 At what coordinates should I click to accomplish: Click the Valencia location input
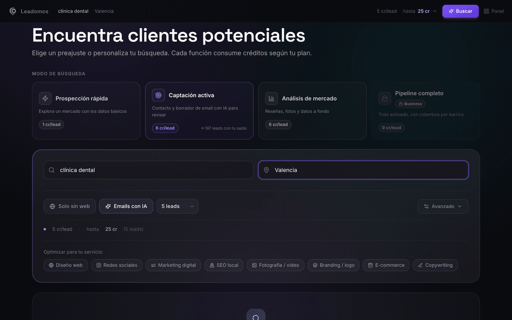364,170
